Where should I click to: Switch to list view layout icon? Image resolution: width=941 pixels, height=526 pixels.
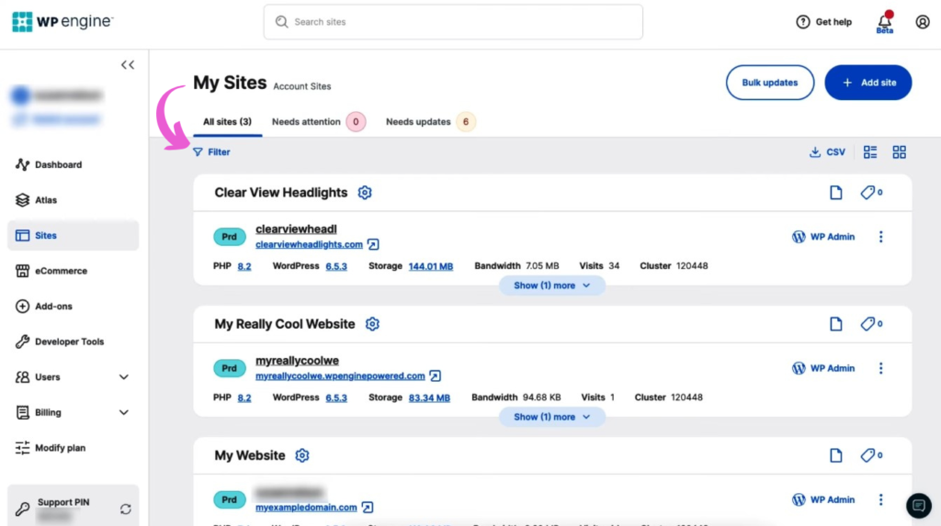pyautogui.click(x=870, y=152)
